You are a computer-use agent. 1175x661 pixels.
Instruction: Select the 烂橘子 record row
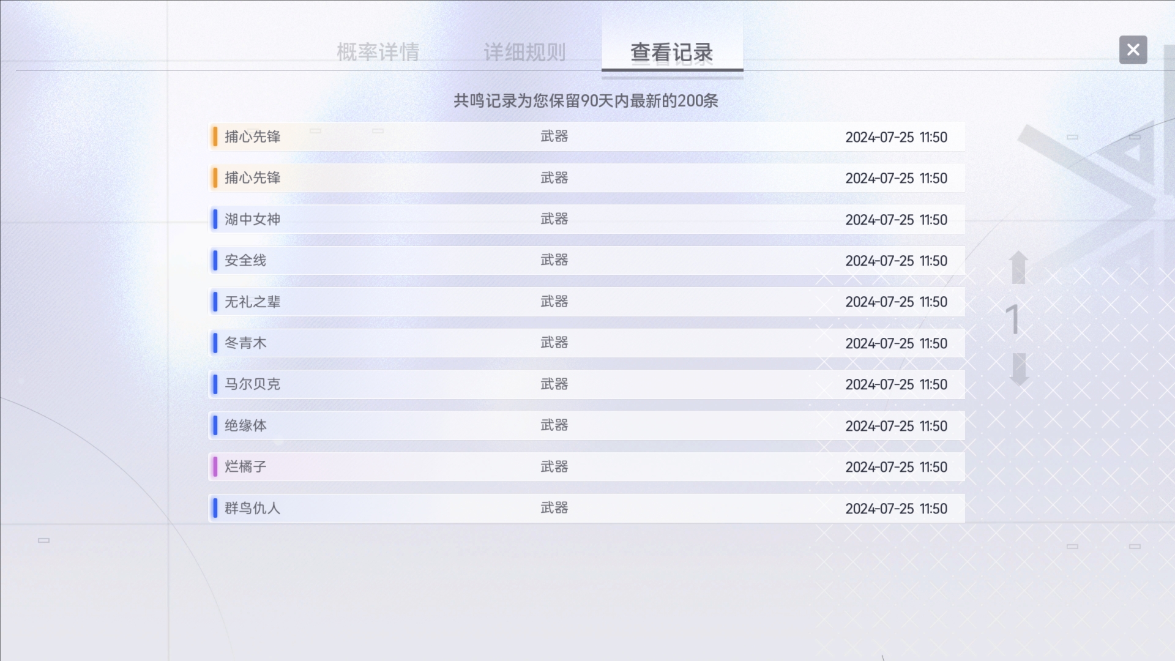[x=587, y=467]
